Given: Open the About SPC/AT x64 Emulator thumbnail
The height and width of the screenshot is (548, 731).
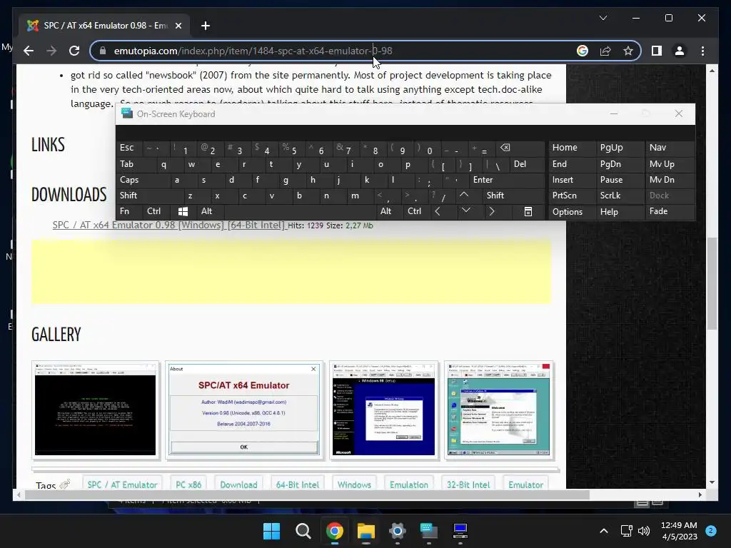Looking at the screenshot, I should pos(244,410).
